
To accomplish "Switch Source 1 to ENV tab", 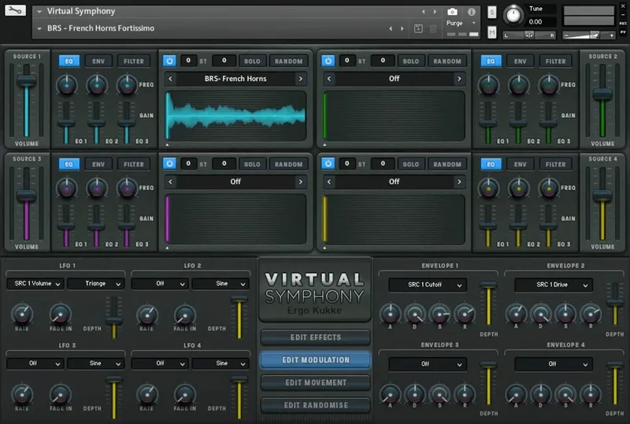I will pos(98,61).
